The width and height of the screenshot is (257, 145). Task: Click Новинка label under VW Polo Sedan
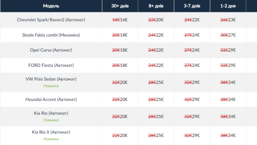pyautogui.click(x=51, y=86)
